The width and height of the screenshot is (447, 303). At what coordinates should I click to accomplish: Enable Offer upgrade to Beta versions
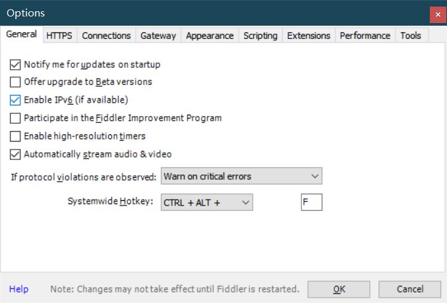(15, 82)
